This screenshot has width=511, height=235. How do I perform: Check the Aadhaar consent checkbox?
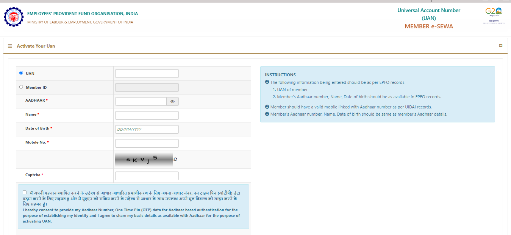point(25,192)
